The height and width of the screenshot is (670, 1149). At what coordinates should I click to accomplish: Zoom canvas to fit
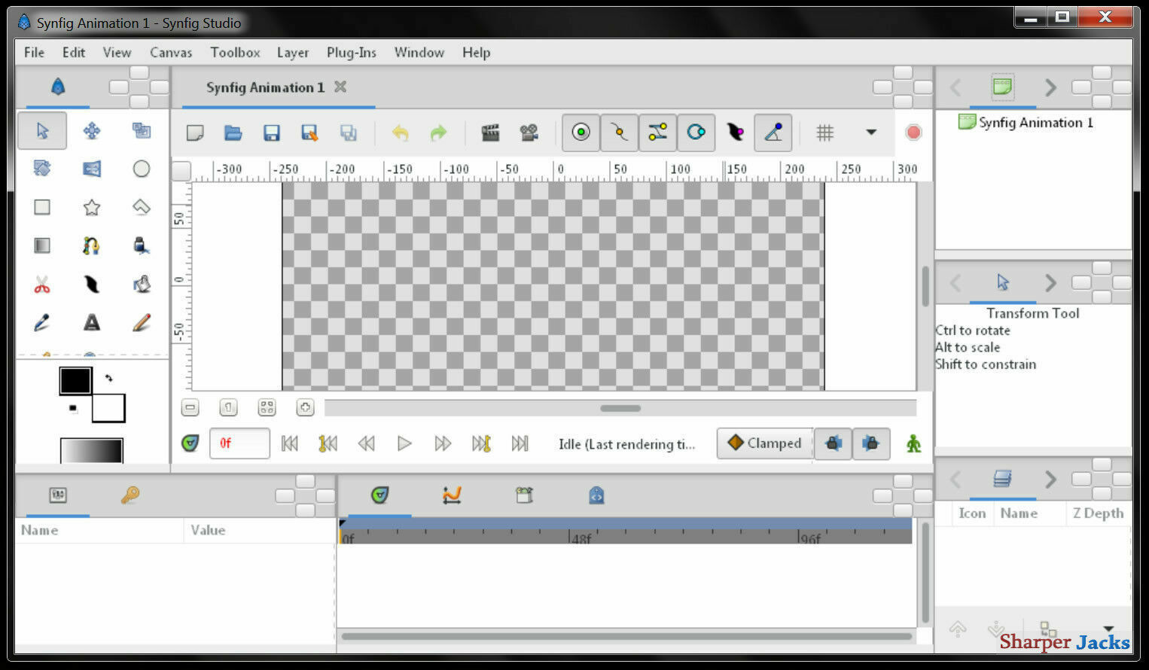267,408
